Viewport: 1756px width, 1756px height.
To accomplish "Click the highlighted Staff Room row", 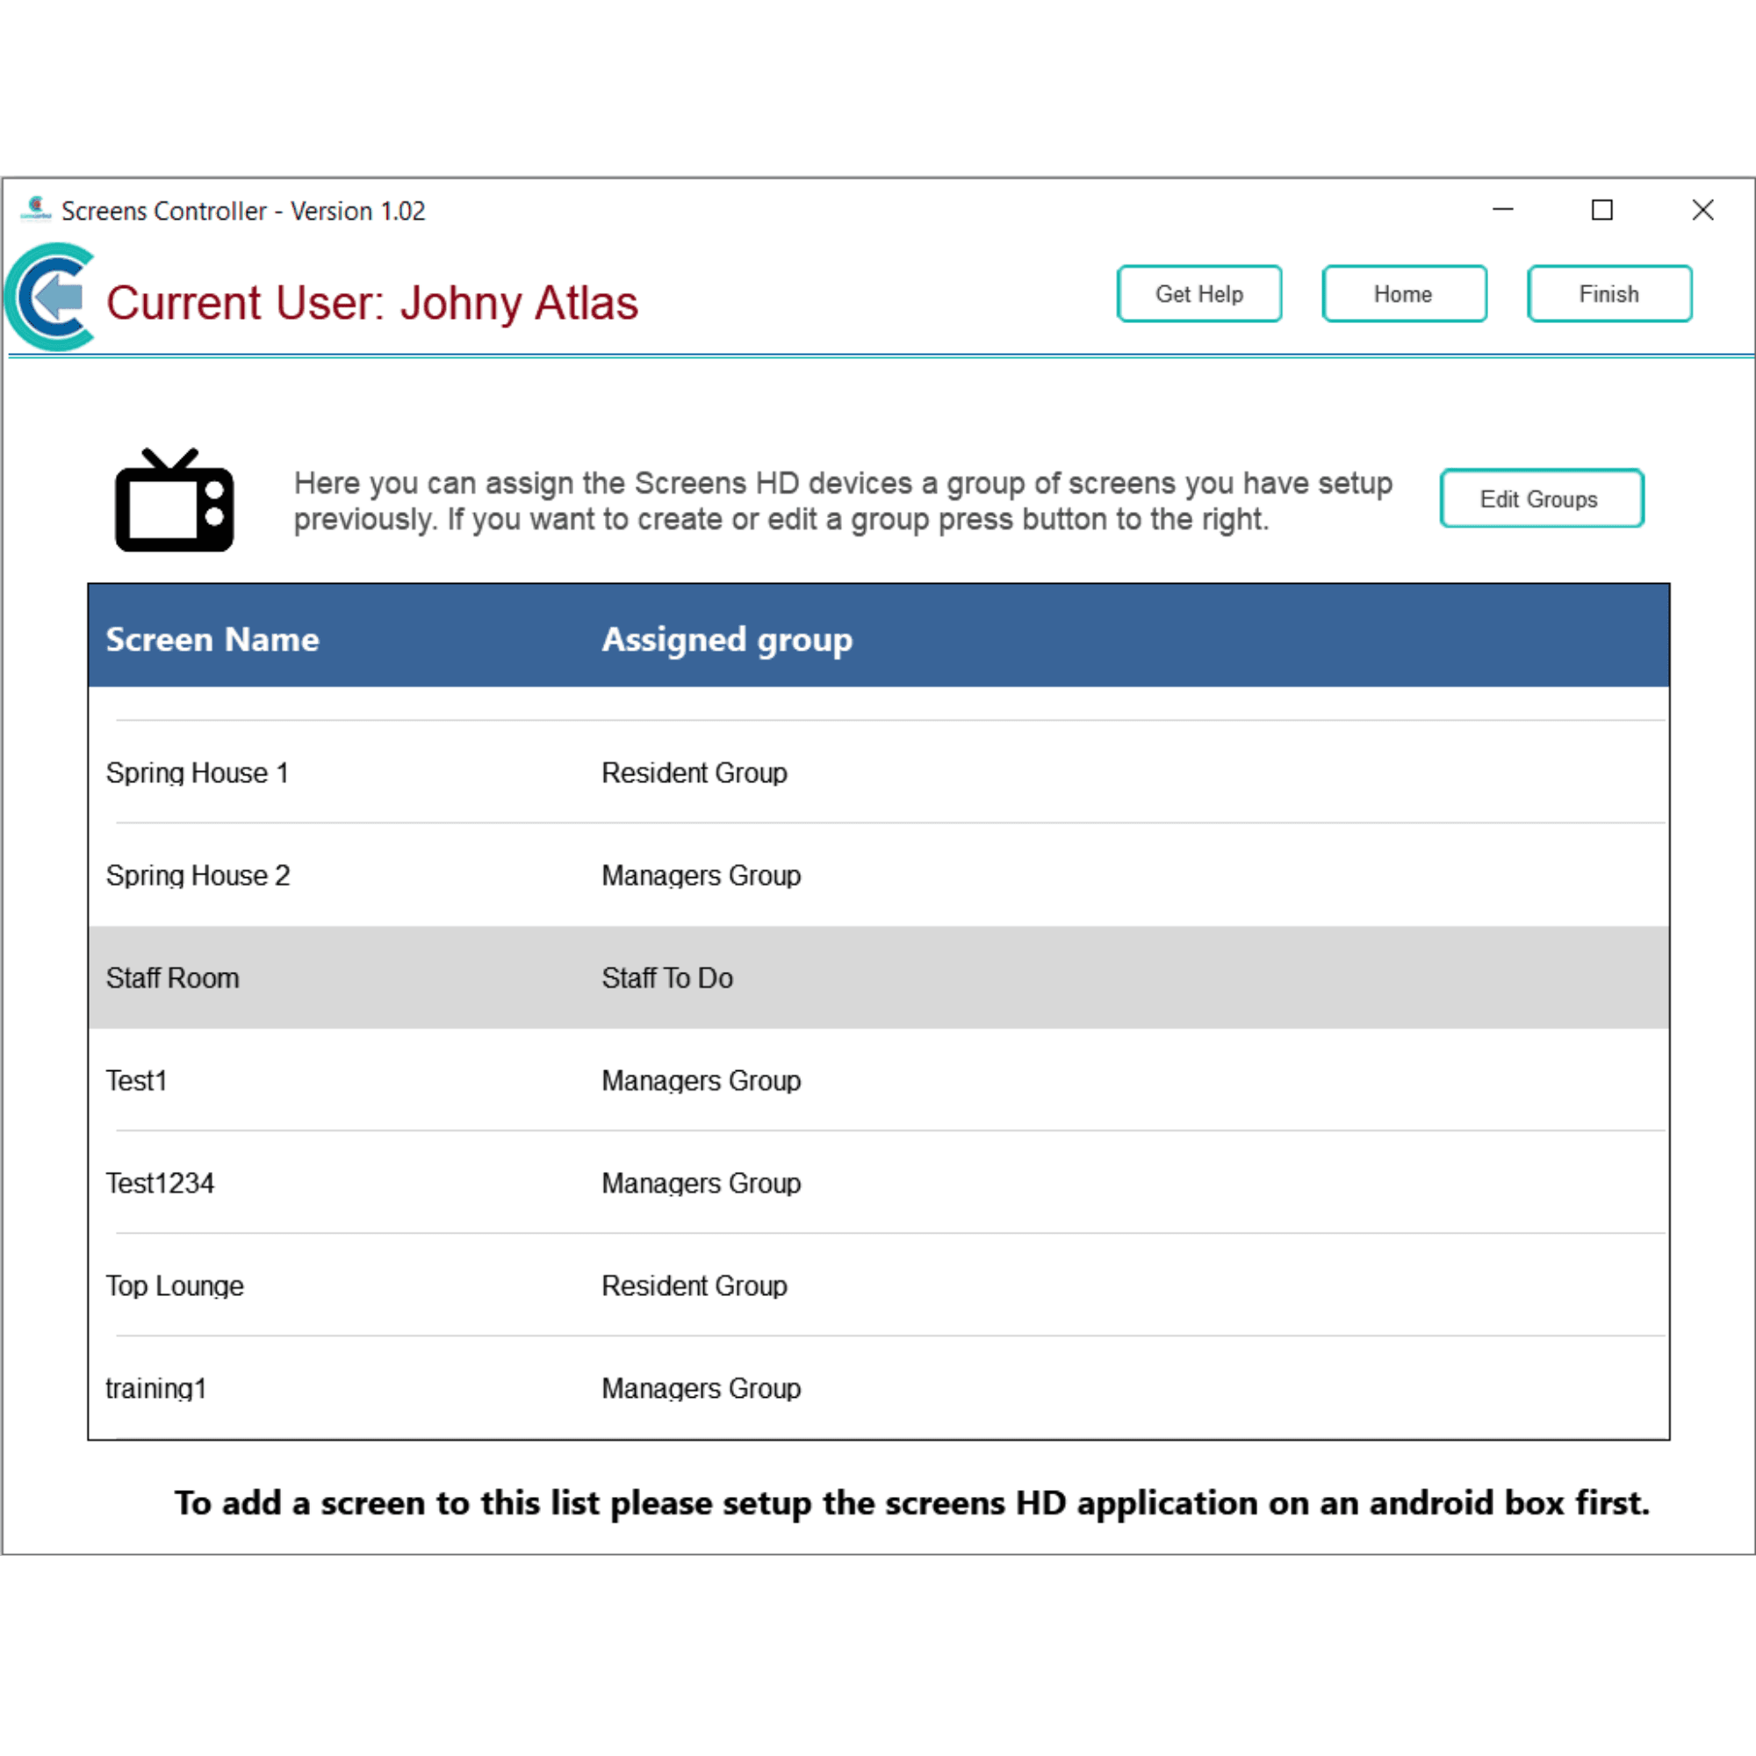I will click(173, 978).
